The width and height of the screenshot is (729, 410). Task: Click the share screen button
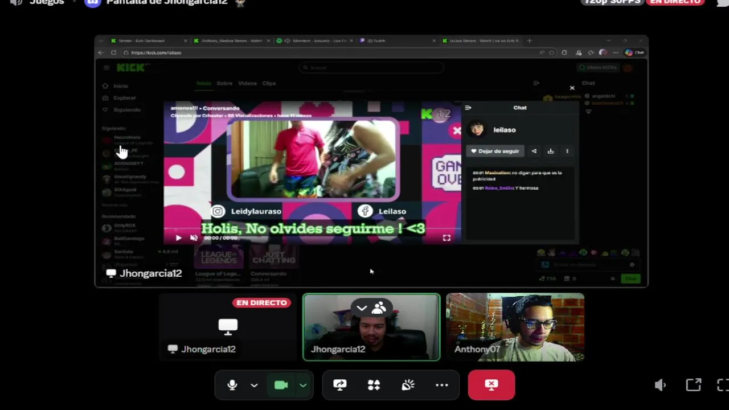click(x=340, y=386)
